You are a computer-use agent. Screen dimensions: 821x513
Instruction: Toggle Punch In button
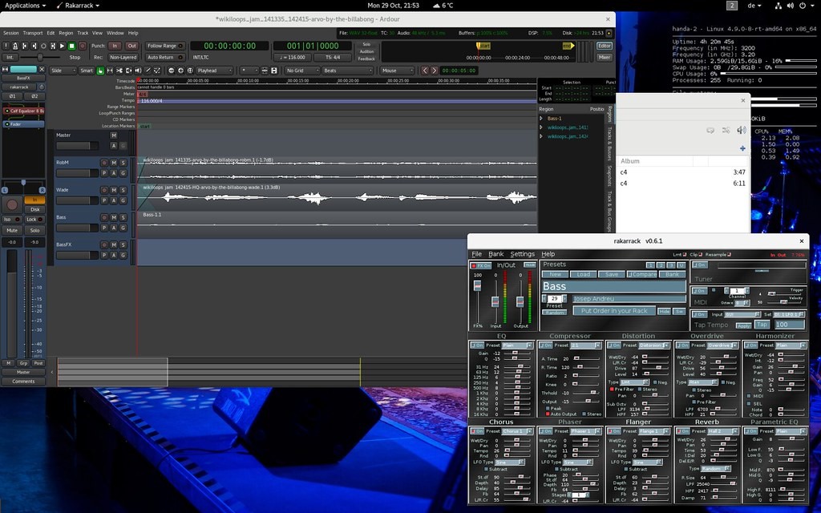click(x=115, y=46)
